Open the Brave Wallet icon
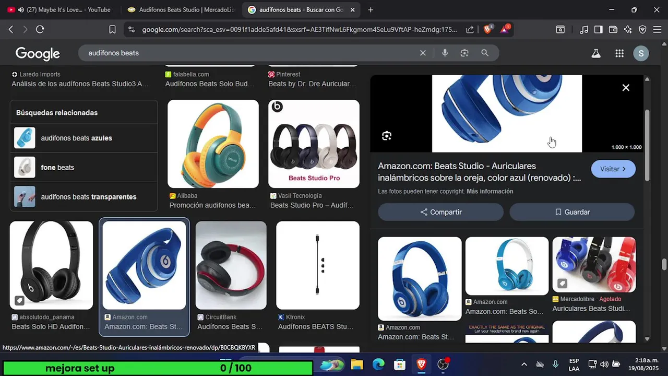668x376 pixels. point(613,30)
